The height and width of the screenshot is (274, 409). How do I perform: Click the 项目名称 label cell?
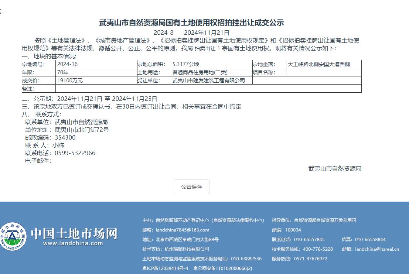269,72
